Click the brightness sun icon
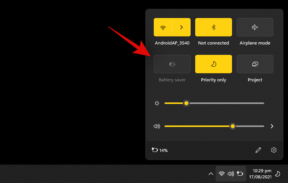This screenshot has height=183, width=288. tap(157, 103)
